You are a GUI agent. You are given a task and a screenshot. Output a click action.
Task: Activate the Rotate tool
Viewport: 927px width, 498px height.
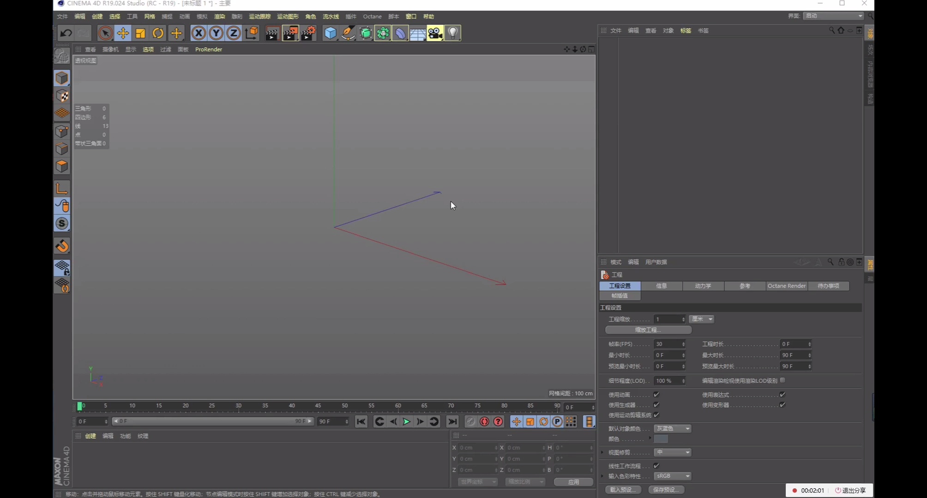click(158, 33)
